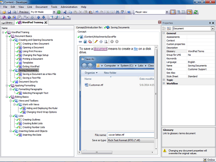Image resolution: width=216 pixels, height=162 pixels.
Task: Close the Properties pane with X
Action: pyautogui.click(x=213, y=23)
